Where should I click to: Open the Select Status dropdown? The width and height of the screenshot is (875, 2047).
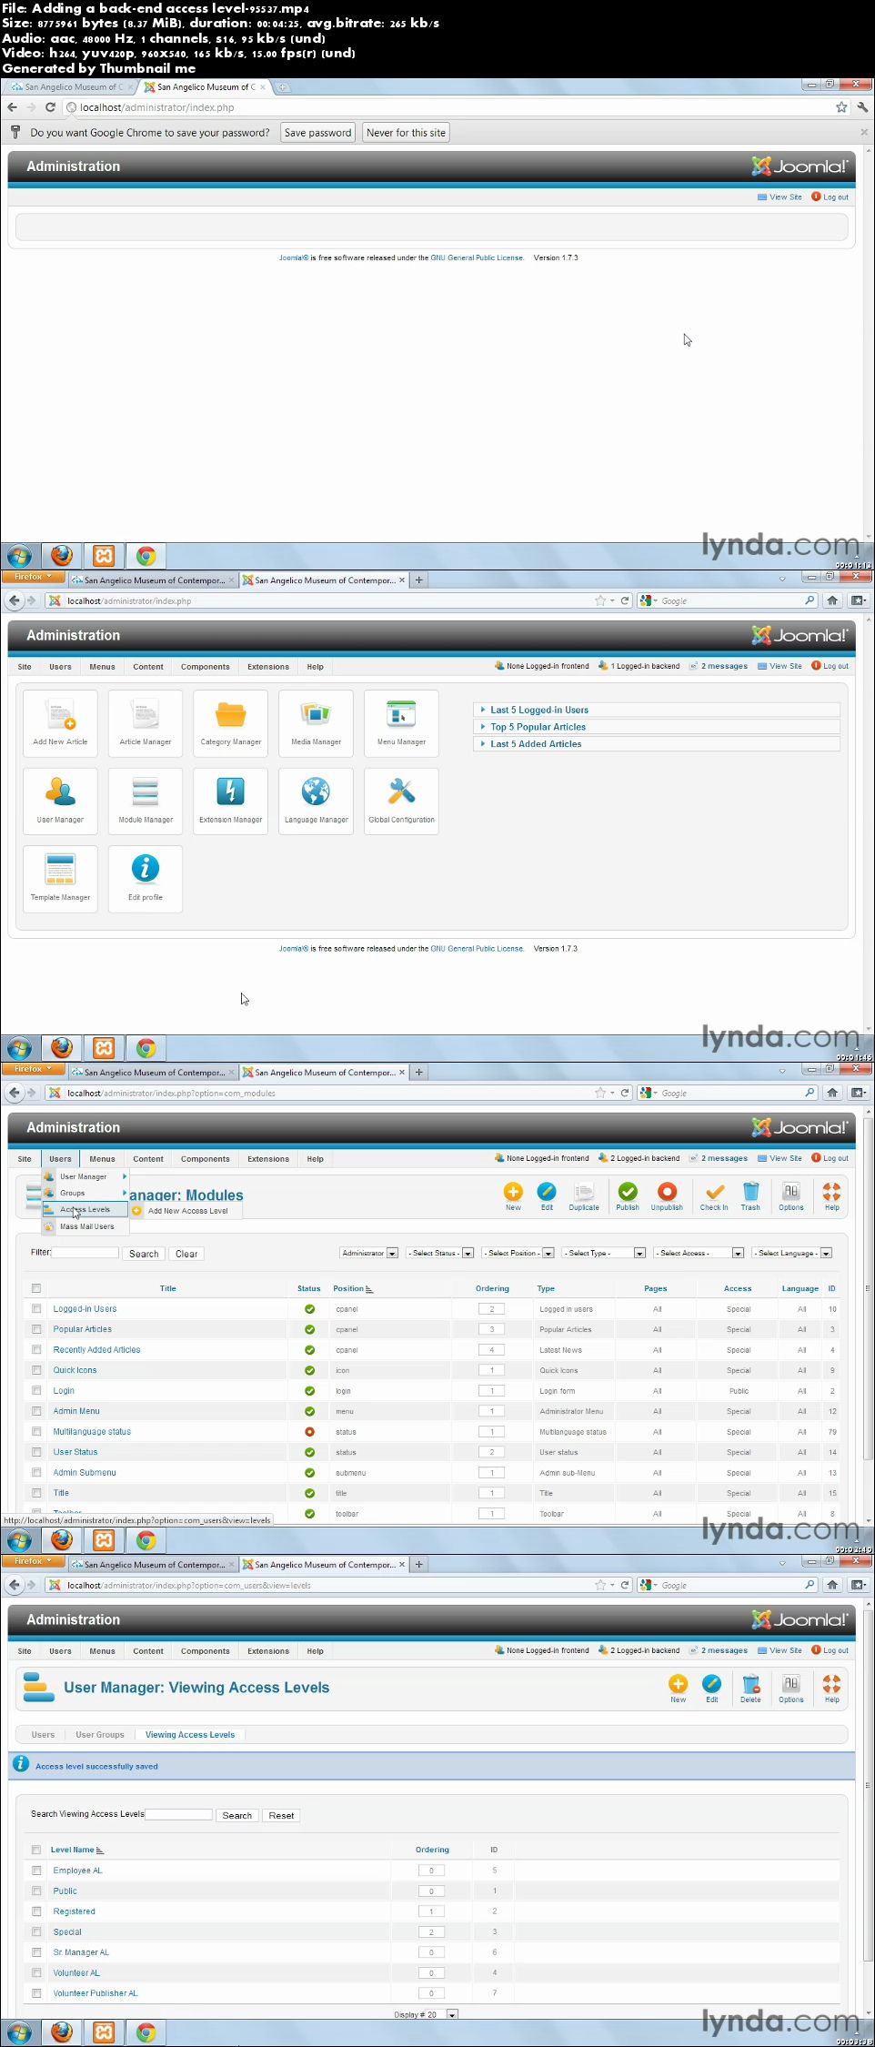click(x=440, y=1253)
